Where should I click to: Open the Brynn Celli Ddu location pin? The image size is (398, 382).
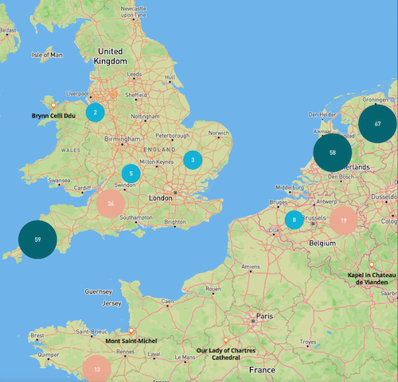(53, 106)
